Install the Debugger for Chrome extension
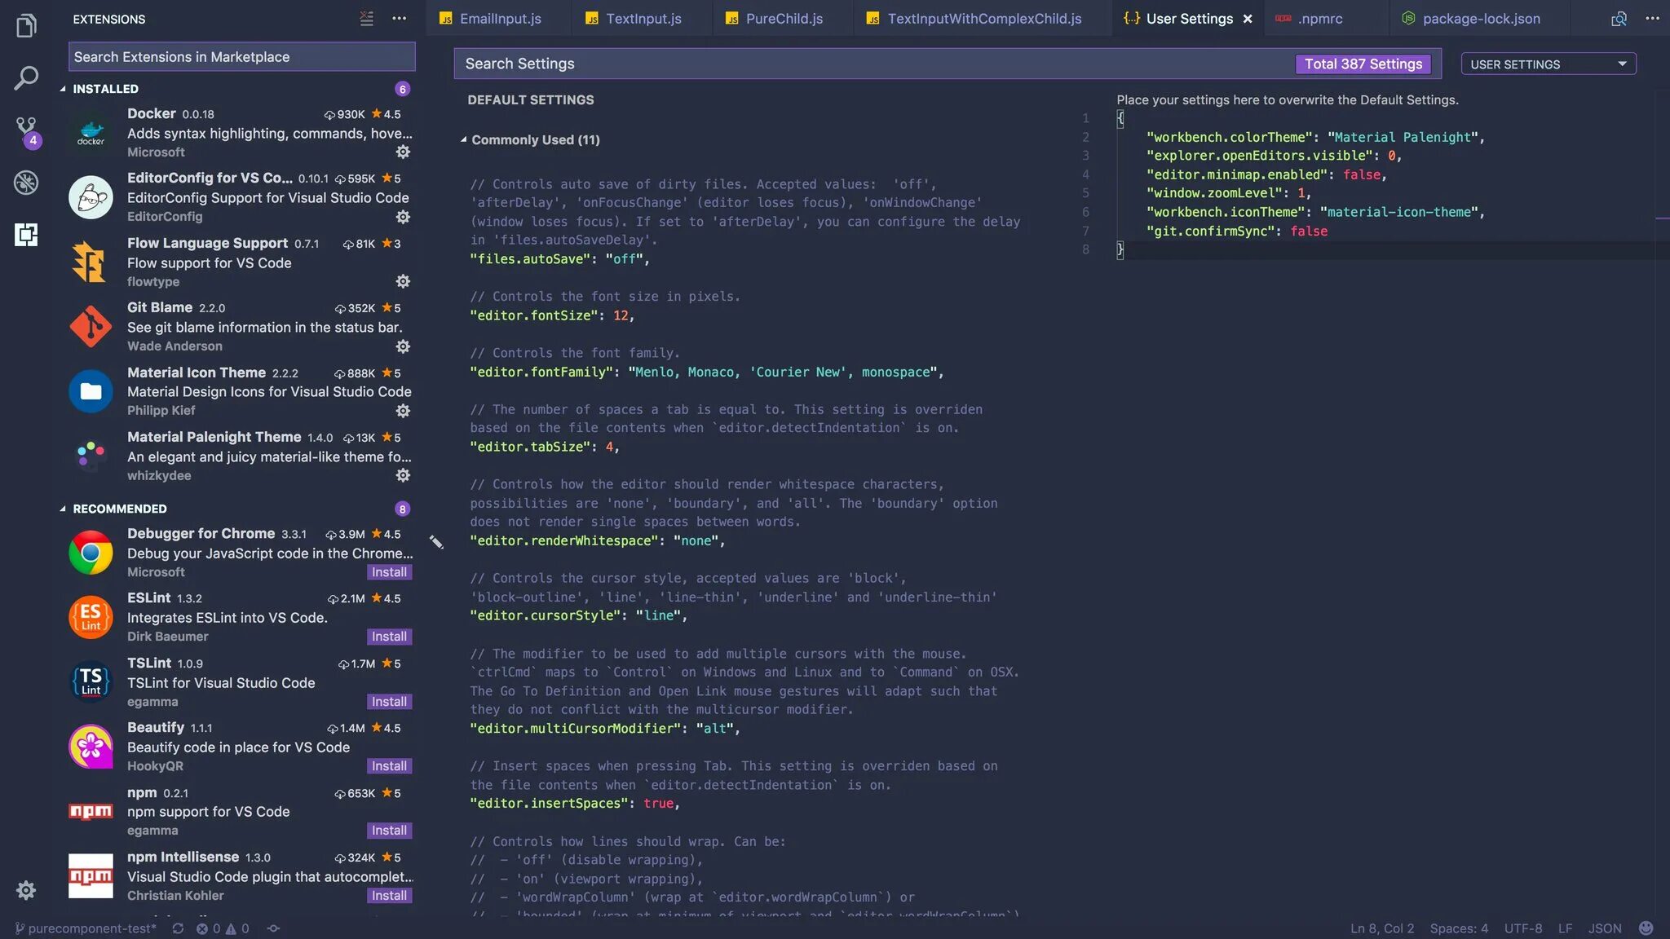This screenshot has height=939, width=1670. 389,572
